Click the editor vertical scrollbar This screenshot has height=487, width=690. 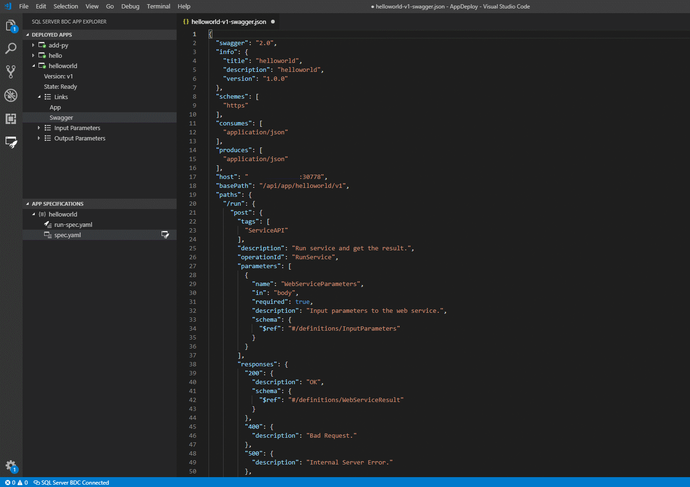686,141
